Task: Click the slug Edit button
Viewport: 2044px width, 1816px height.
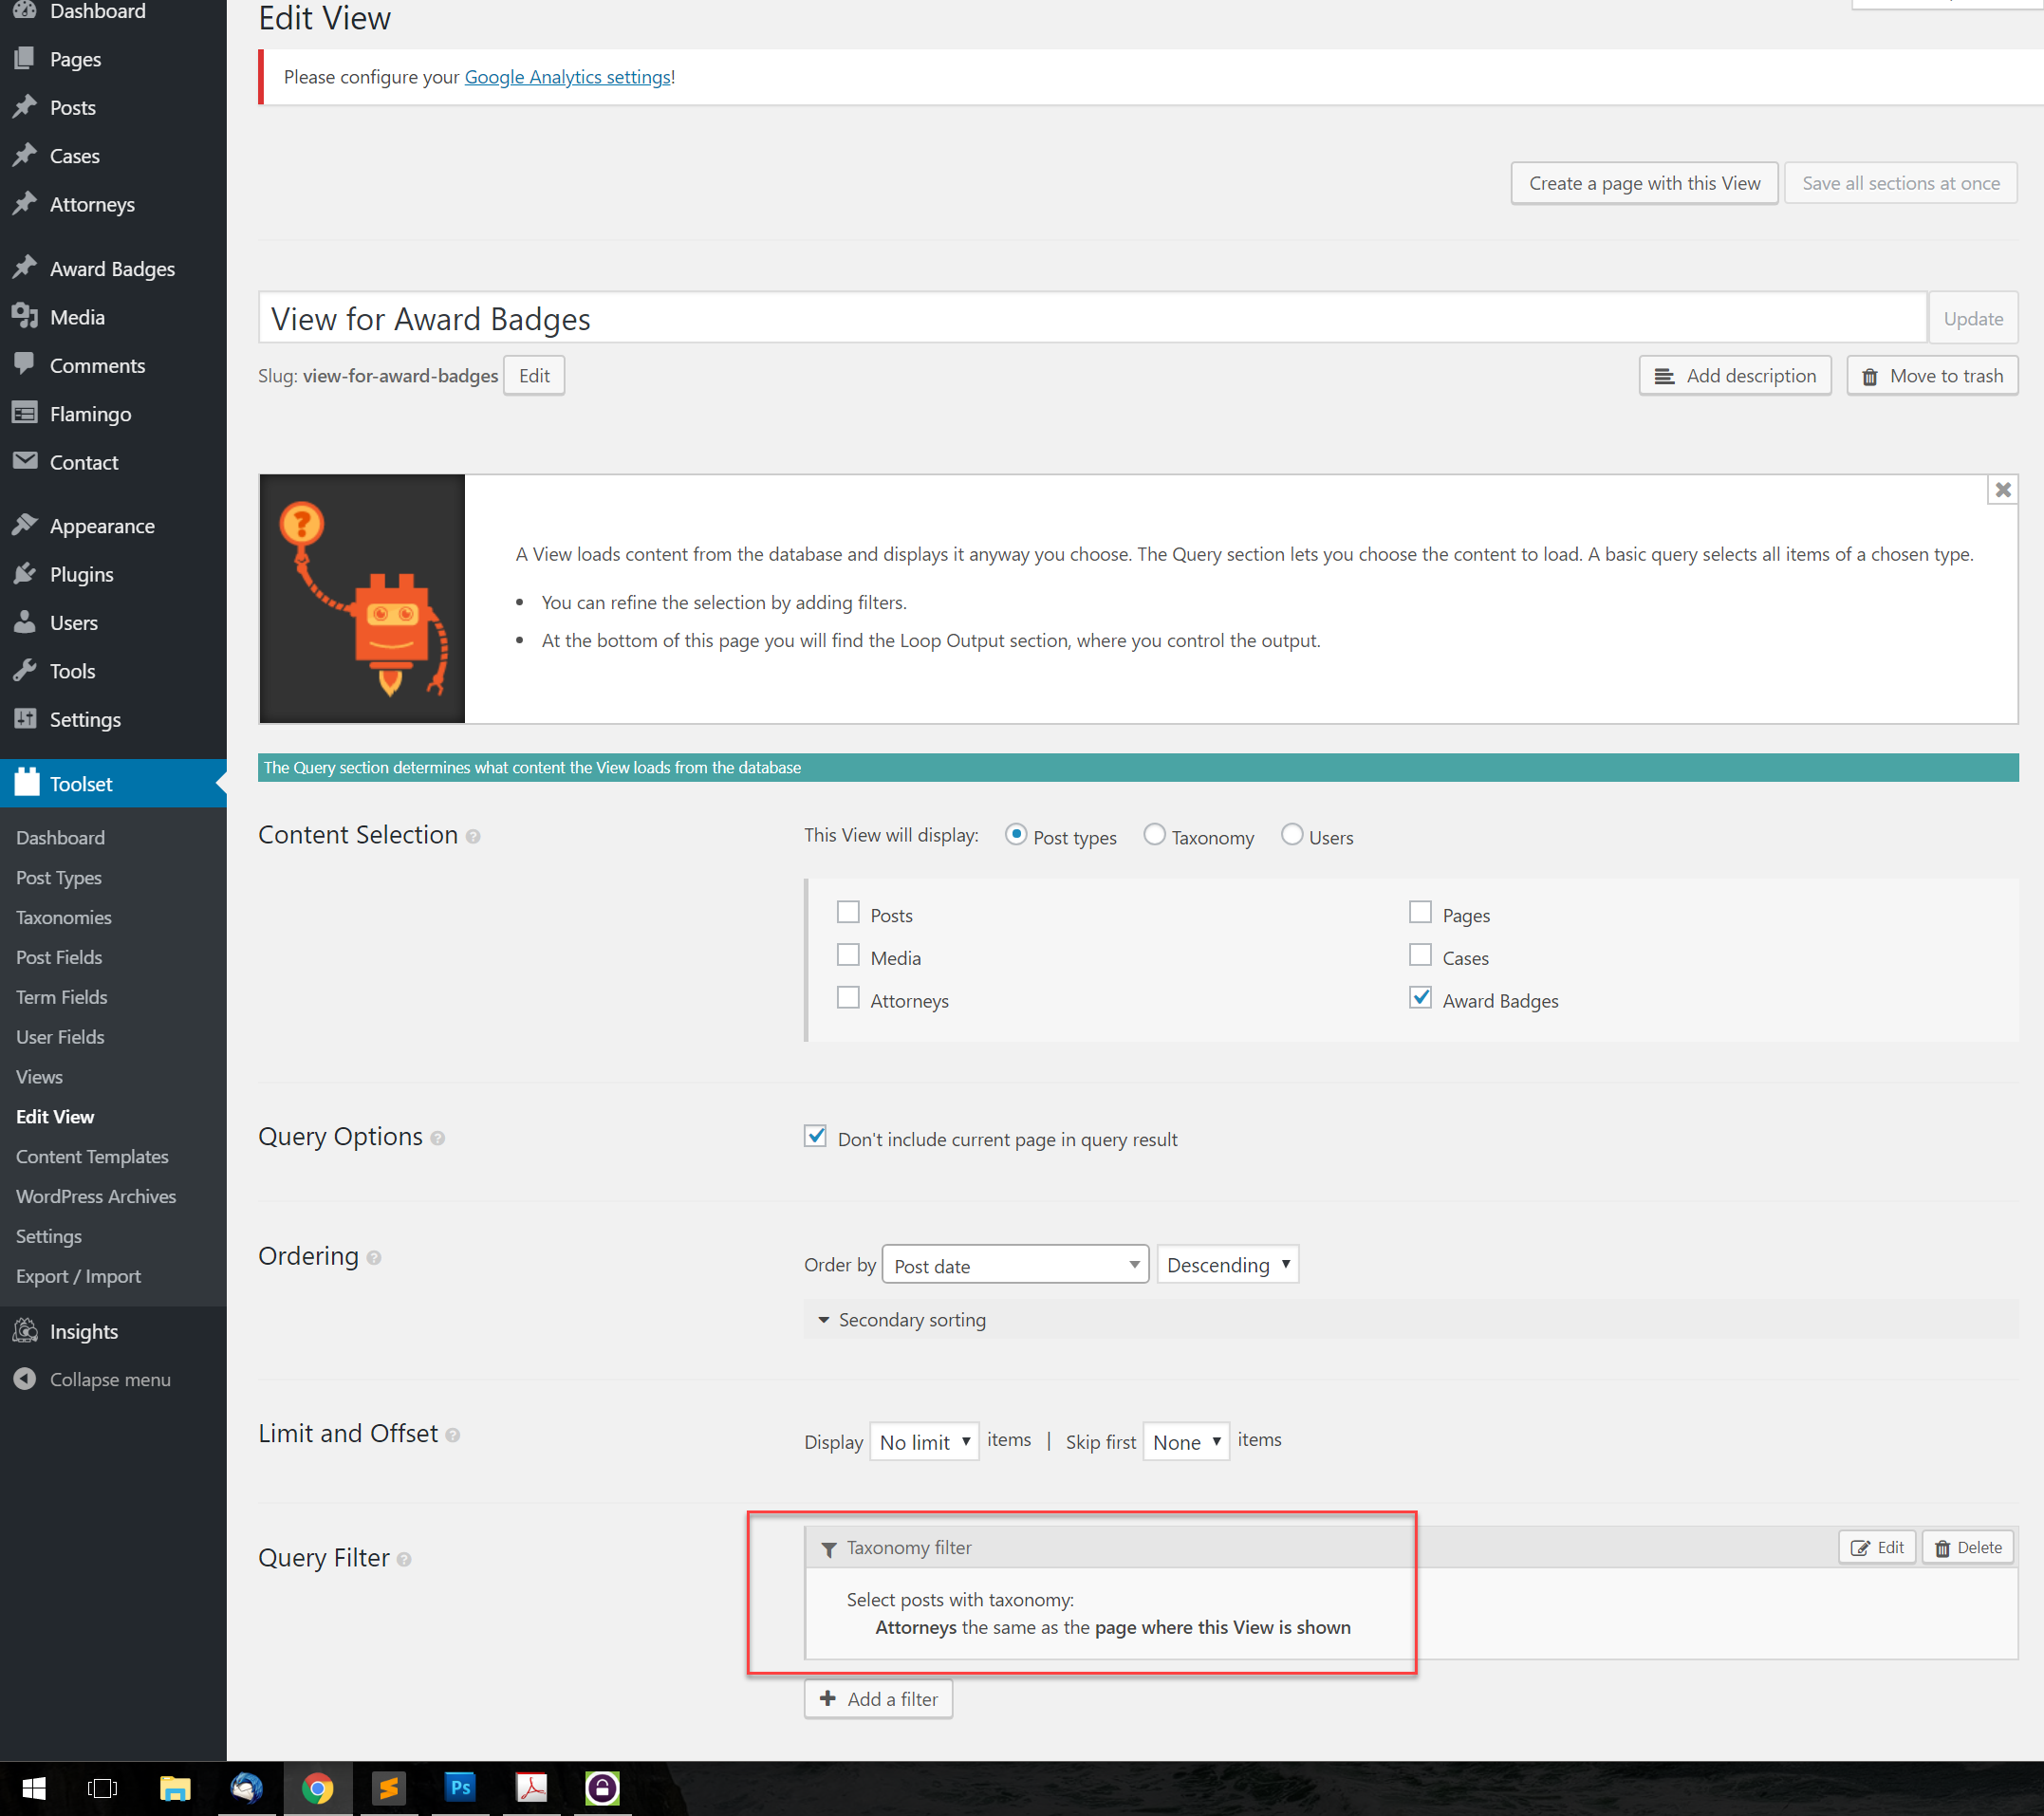Action: pyautogui.click(x=534, y=376)
